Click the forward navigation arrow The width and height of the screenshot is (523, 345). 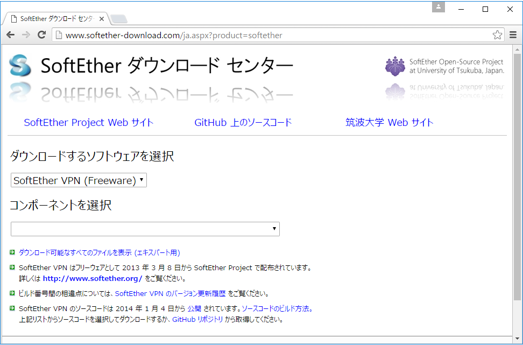tap(26, 35)
